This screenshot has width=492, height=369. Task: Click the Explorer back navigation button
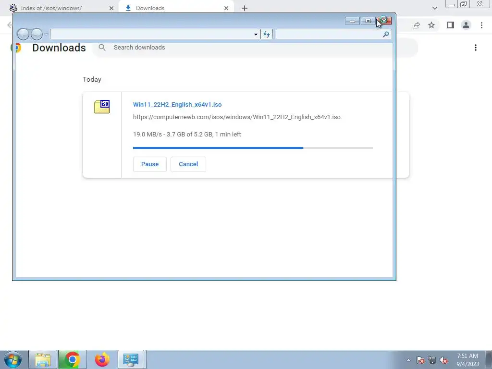coord(23,34)
